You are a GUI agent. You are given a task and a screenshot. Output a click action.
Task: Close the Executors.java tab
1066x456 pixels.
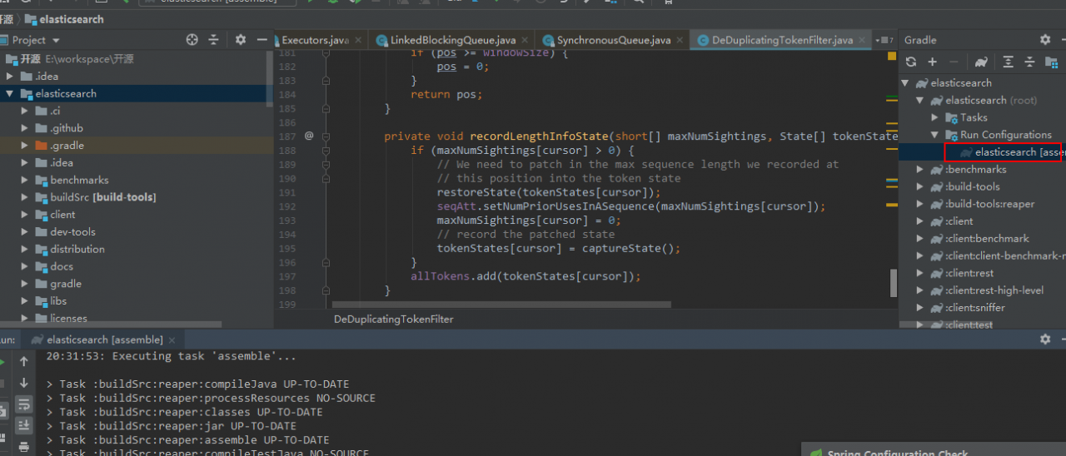coord(360,40)
